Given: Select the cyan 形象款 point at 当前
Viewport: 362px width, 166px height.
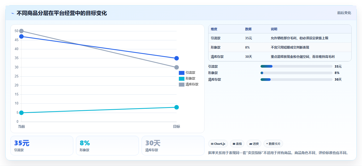Looking at the screenshot, I should pyautogui.click(x=22, y=113).
